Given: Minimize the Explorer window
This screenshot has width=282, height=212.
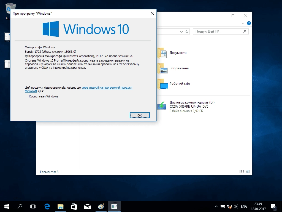Looking at the screenshot, I should click(221, 16).
